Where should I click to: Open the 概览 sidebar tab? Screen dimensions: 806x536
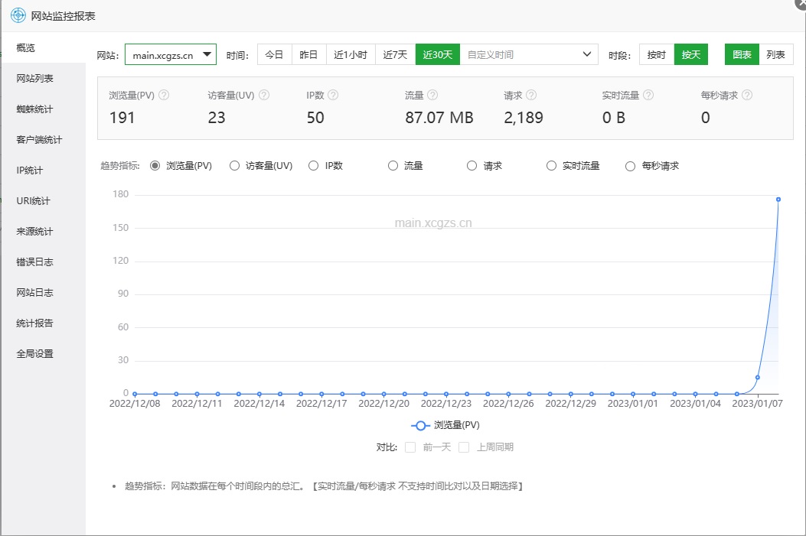tap(43, 47)
